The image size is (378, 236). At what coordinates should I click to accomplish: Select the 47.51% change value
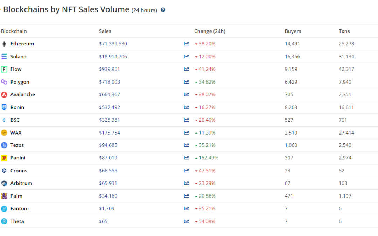coord(207,171)
